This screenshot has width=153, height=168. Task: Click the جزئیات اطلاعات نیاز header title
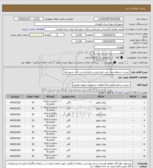(135, 8)
